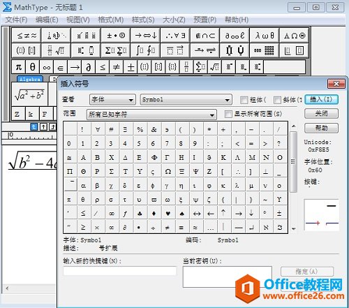Open the 视图(V) menu
The width and height of the screenshot is (349, 308).
(x=78, y=20)
